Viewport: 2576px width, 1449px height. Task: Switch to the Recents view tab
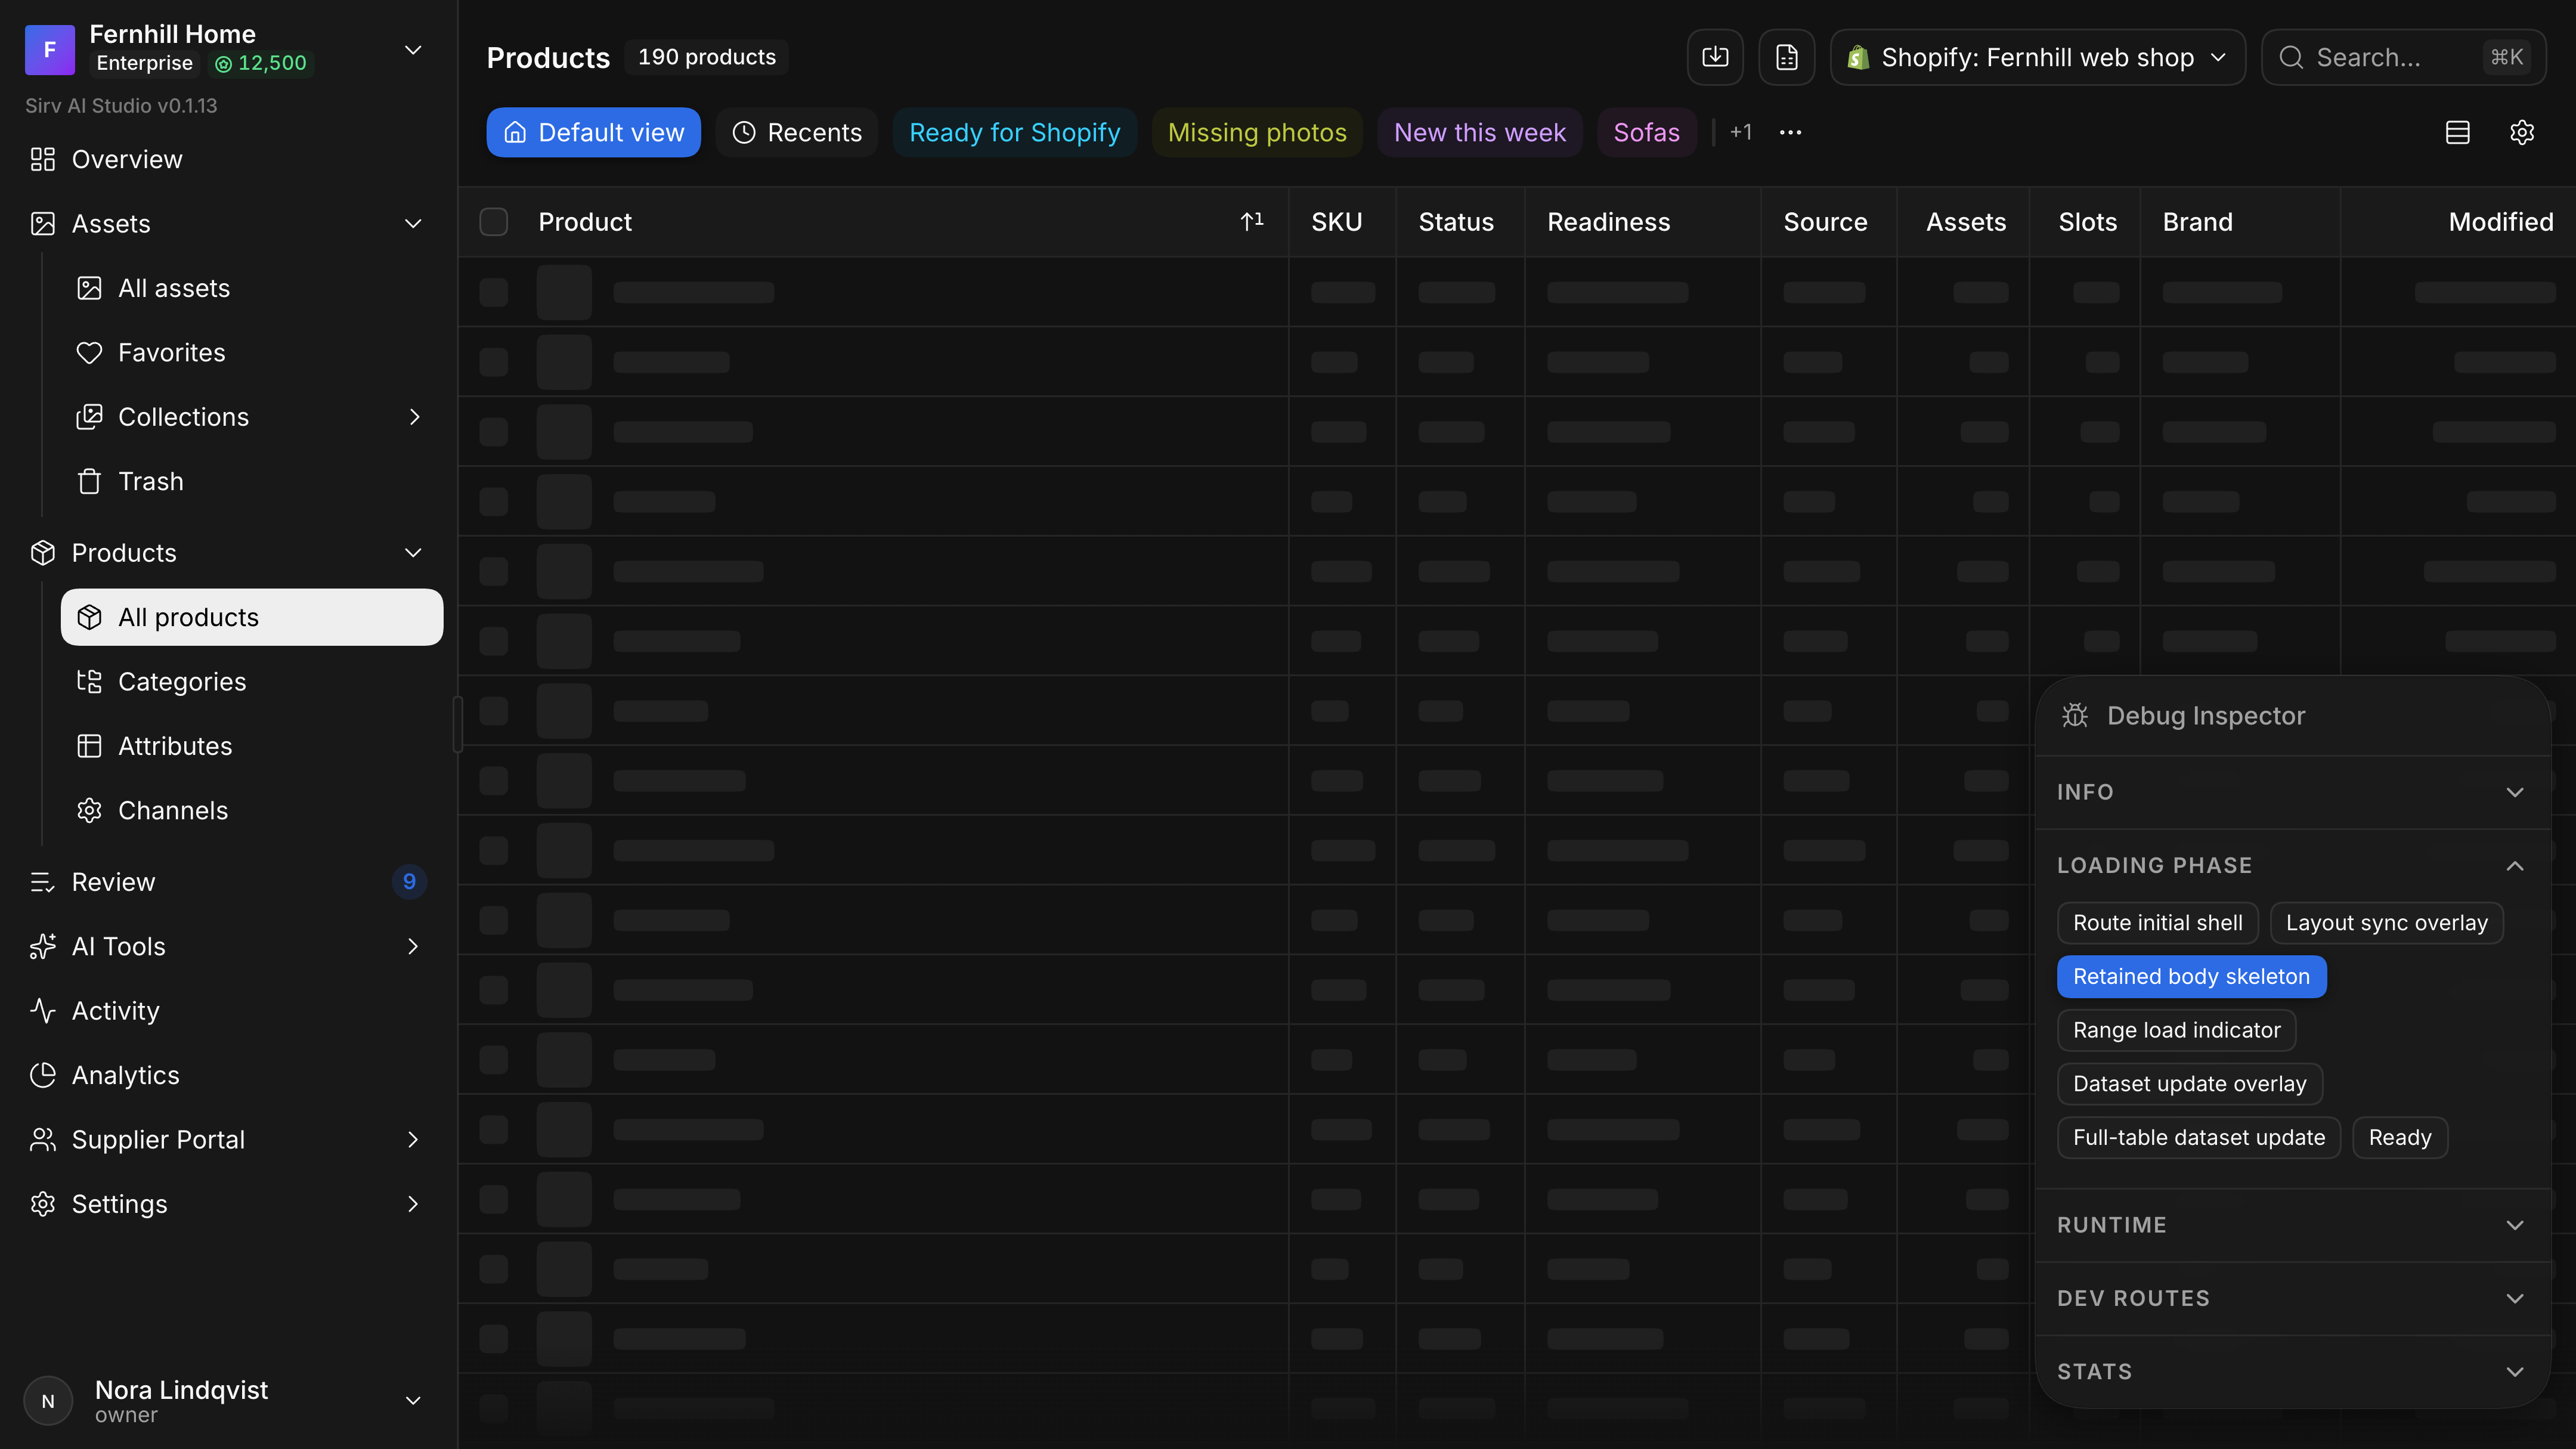[x=797, y=132]
